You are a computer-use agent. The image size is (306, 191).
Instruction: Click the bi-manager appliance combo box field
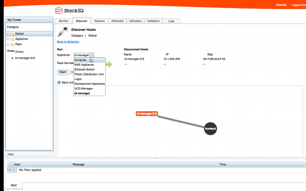click(81, 55)
